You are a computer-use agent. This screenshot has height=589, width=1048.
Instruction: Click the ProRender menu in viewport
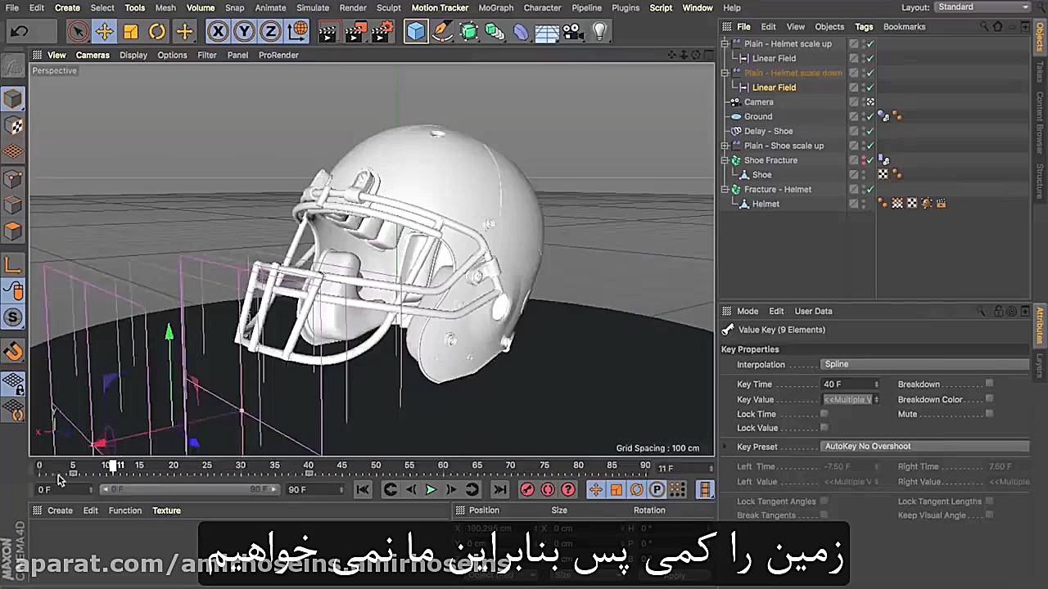(x=278, y=55)
